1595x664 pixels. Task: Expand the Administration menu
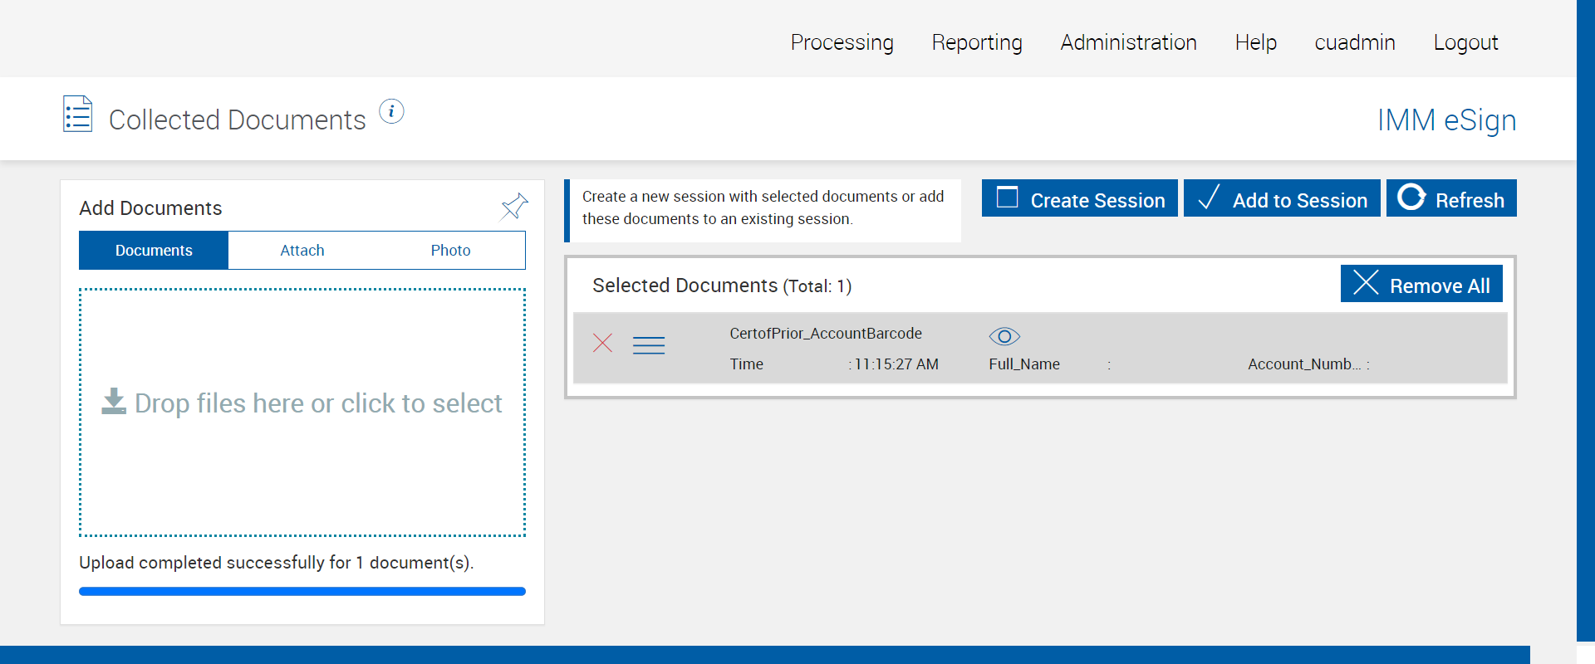click(x=1128, y=42)
